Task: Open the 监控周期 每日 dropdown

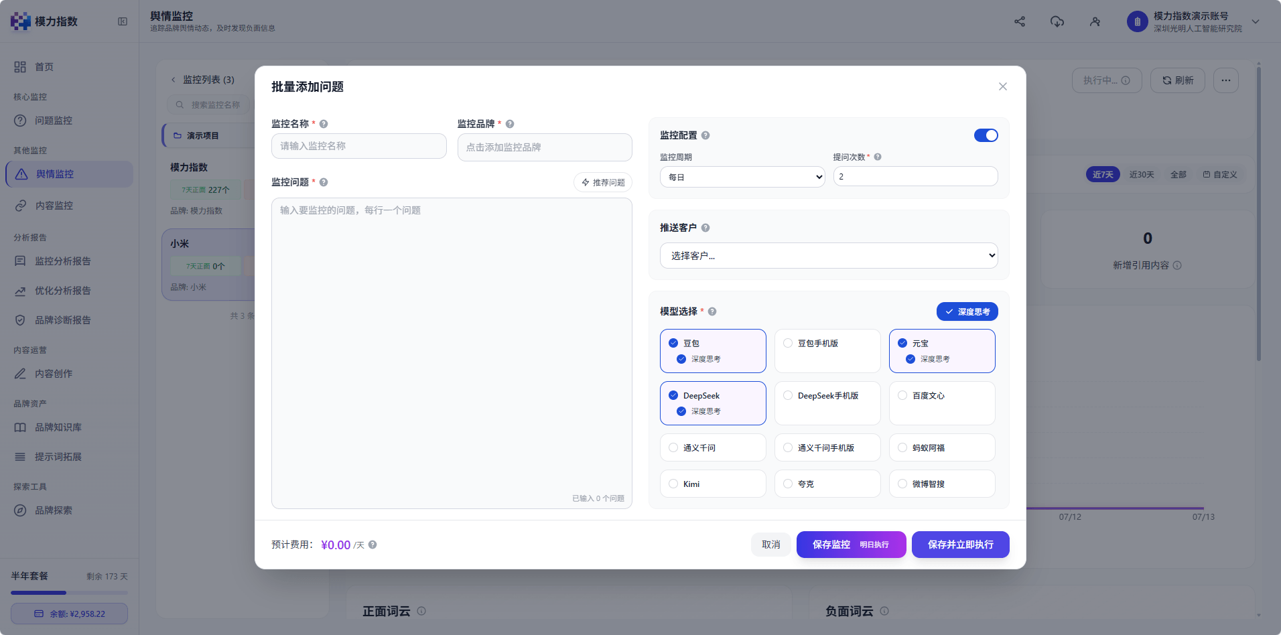Action: click(742, 177)
